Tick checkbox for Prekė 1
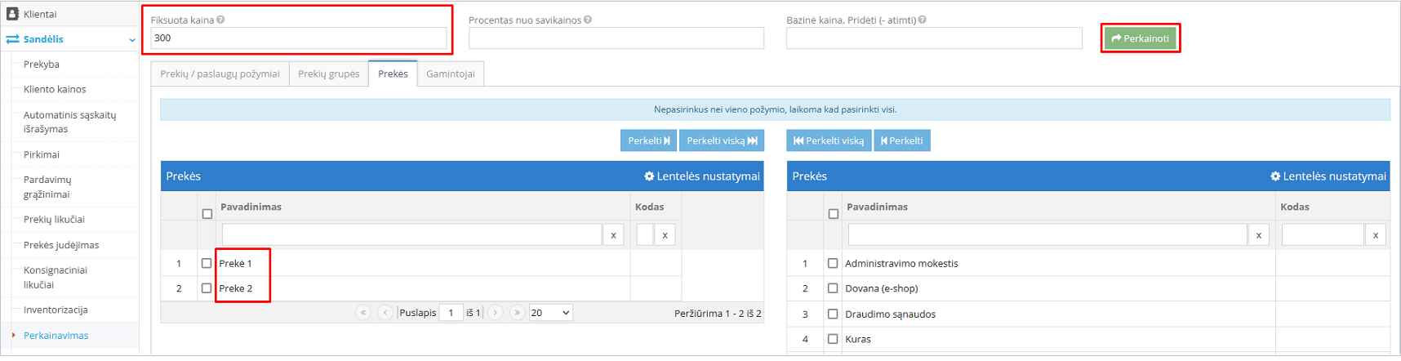This screenshot has height=361, width=1401. (x=207, y=264)
